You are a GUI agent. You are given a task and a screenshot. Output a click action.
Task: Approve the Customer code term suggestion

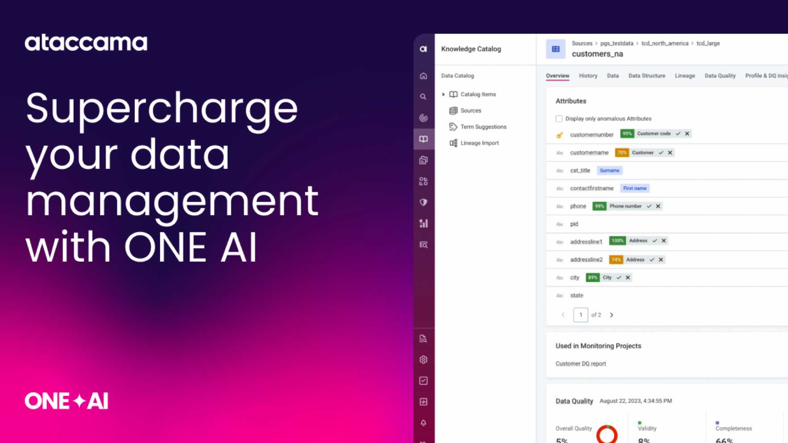[x=678, y=134]
